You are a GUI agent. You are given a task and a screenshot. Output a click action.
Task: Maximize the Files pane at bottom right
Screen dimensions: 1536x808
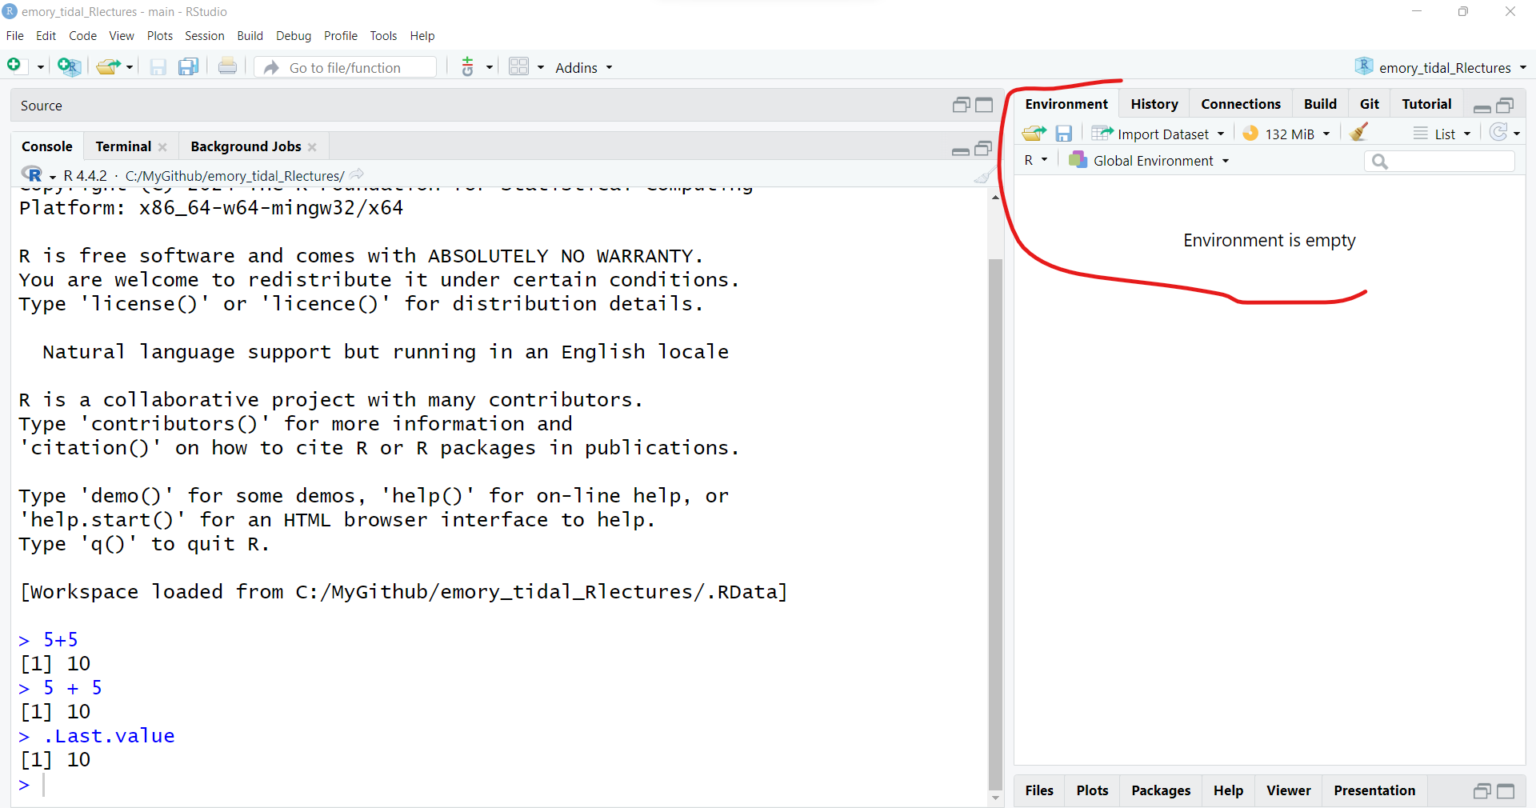tap(1506, 790)
